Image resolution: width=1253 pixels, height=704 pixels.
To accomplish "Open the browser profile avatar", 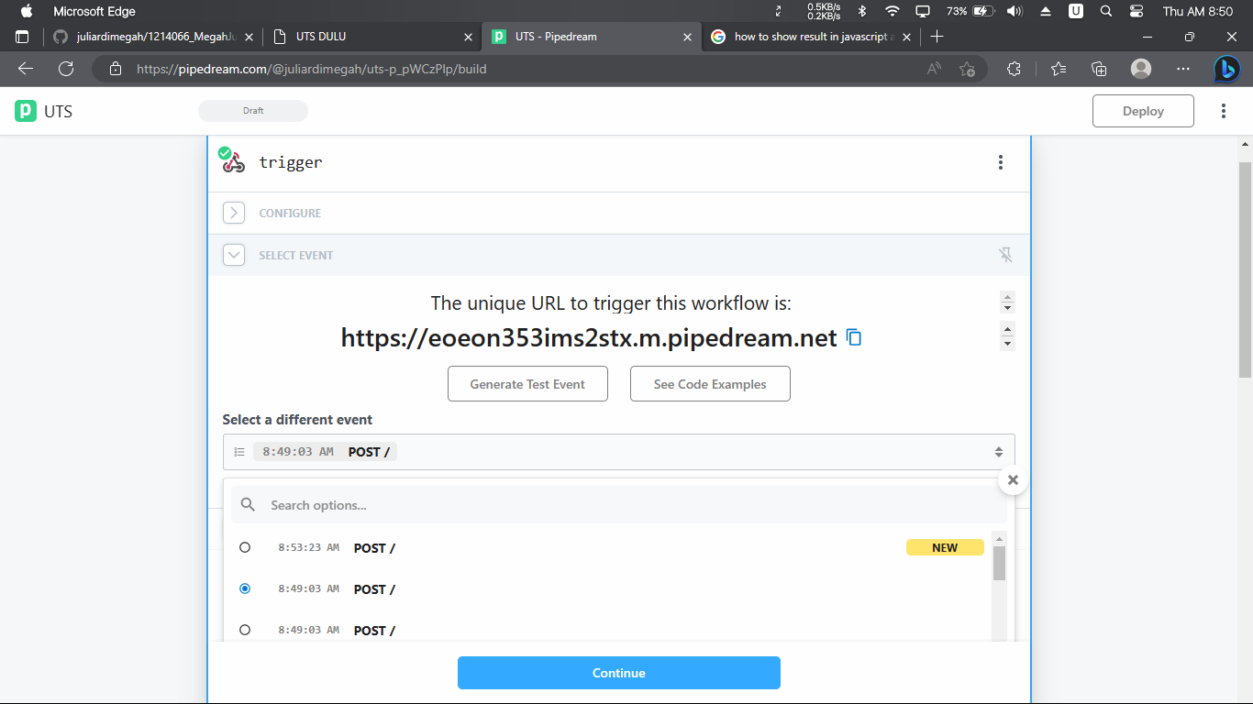I will point(1141,69).
